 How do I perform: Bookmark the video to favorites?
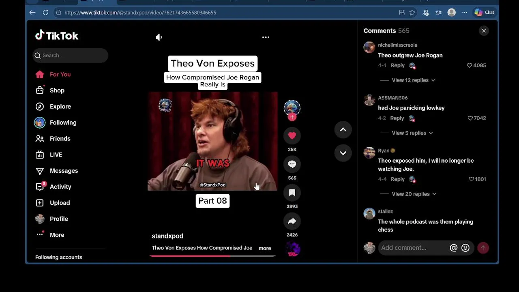(x=292, y=193)
